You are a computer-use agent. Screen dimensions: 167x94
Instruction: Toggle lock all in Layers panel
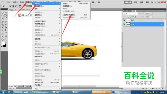[x=135, y=17]
